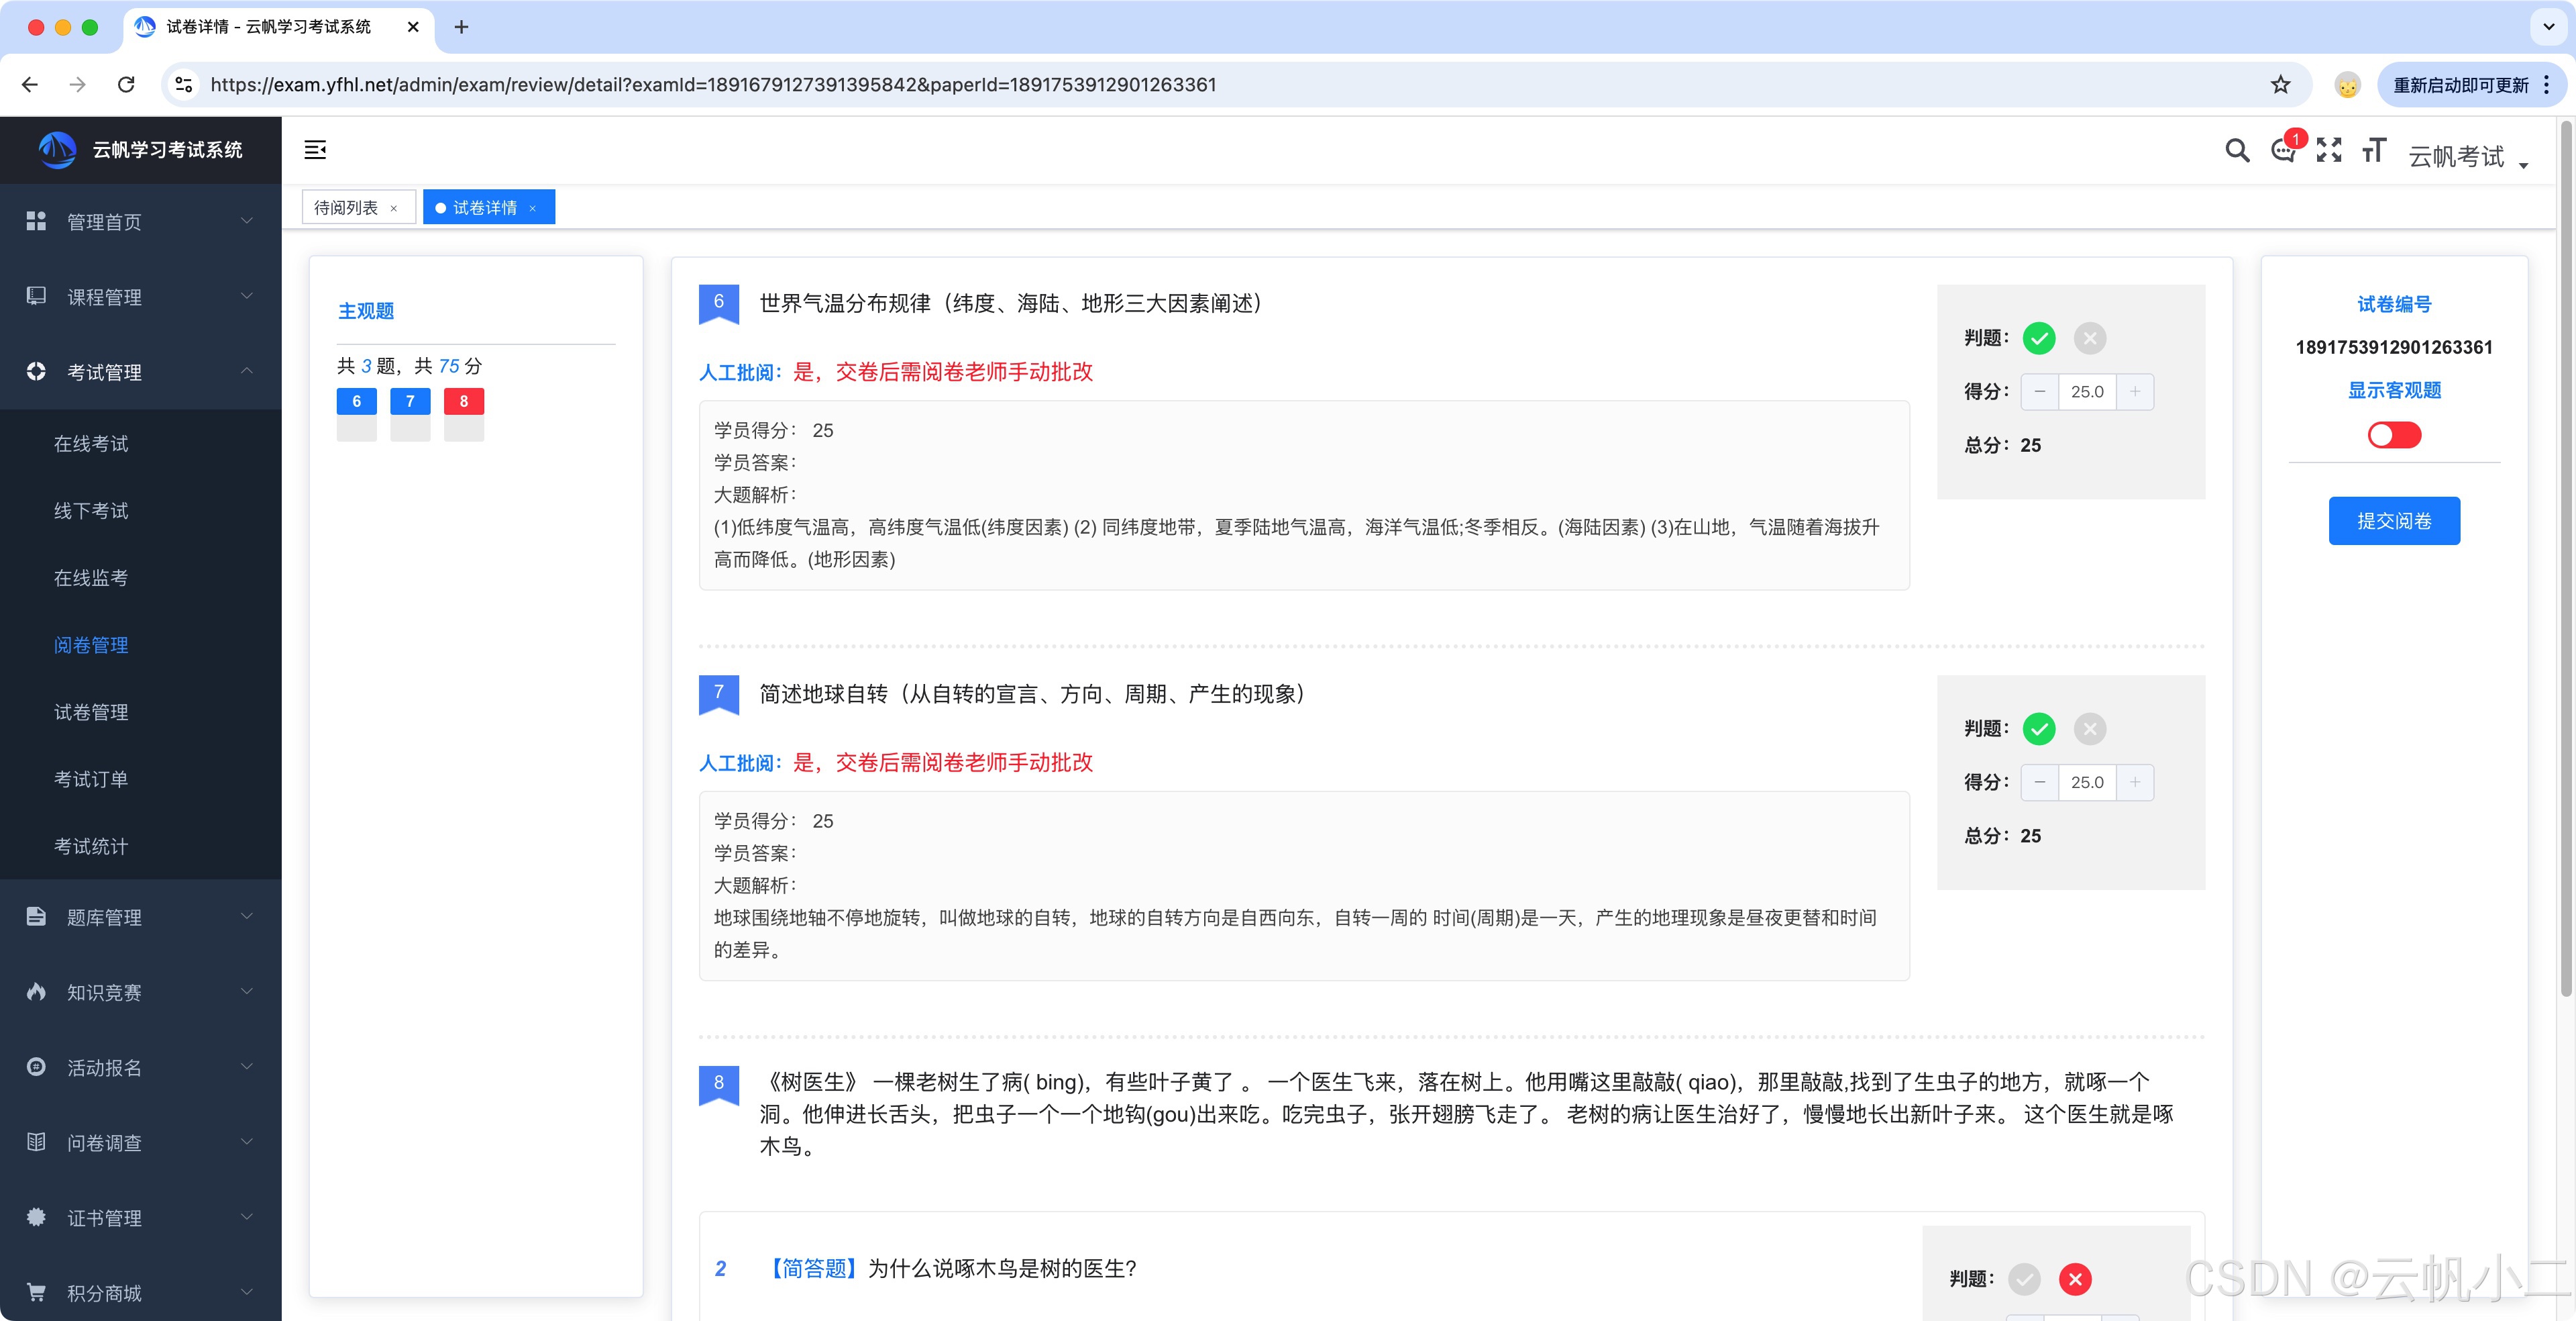Collapse the sidebar with the hamburger icon

point(315,150)
